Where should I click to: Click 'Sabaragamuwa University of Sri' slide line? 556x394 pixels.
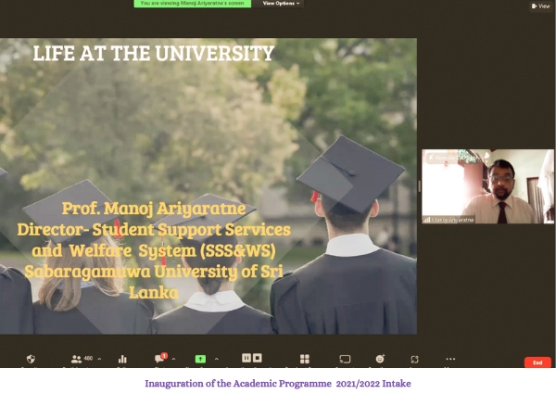[x=154, y=272]
